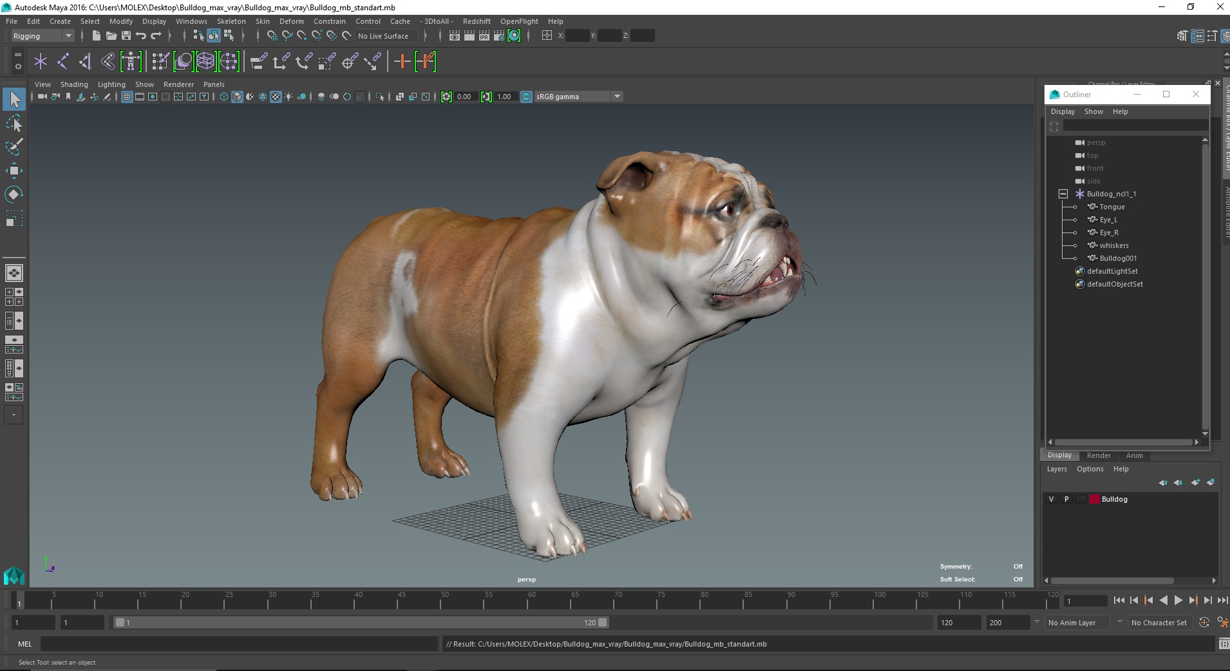Click the single perspective layout icon
This screenshot has width=1230, height=671.
(x=14, y=273)
